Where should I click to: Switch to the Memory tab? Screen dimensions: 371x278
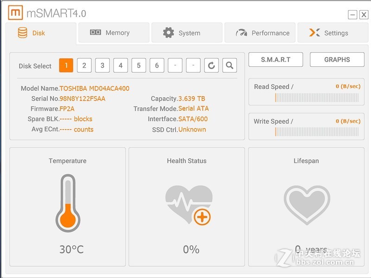tap(114, 32)
